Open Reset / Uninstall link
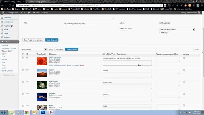Viewport: 204px width, 115px height. pos(7,71)
